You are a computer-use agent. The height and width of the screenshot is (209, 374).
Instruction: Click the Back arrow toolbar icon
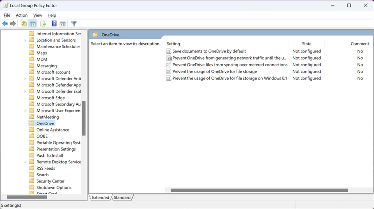click(5, 24)
